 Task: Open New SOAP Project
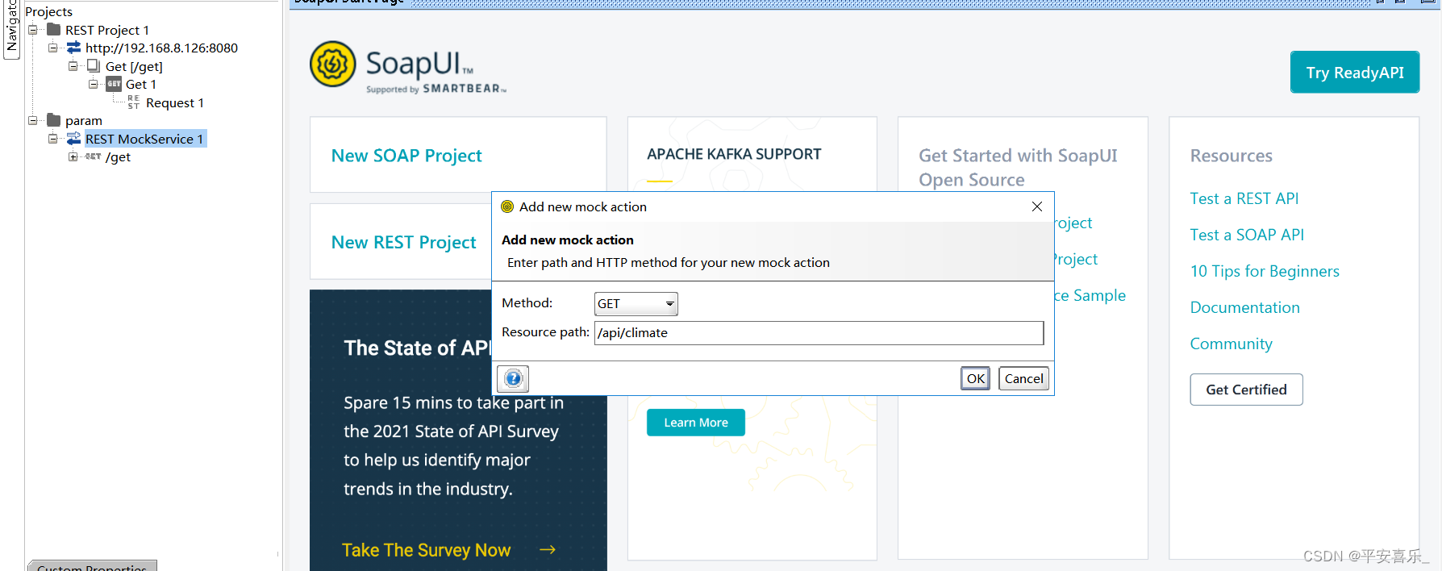406,156
